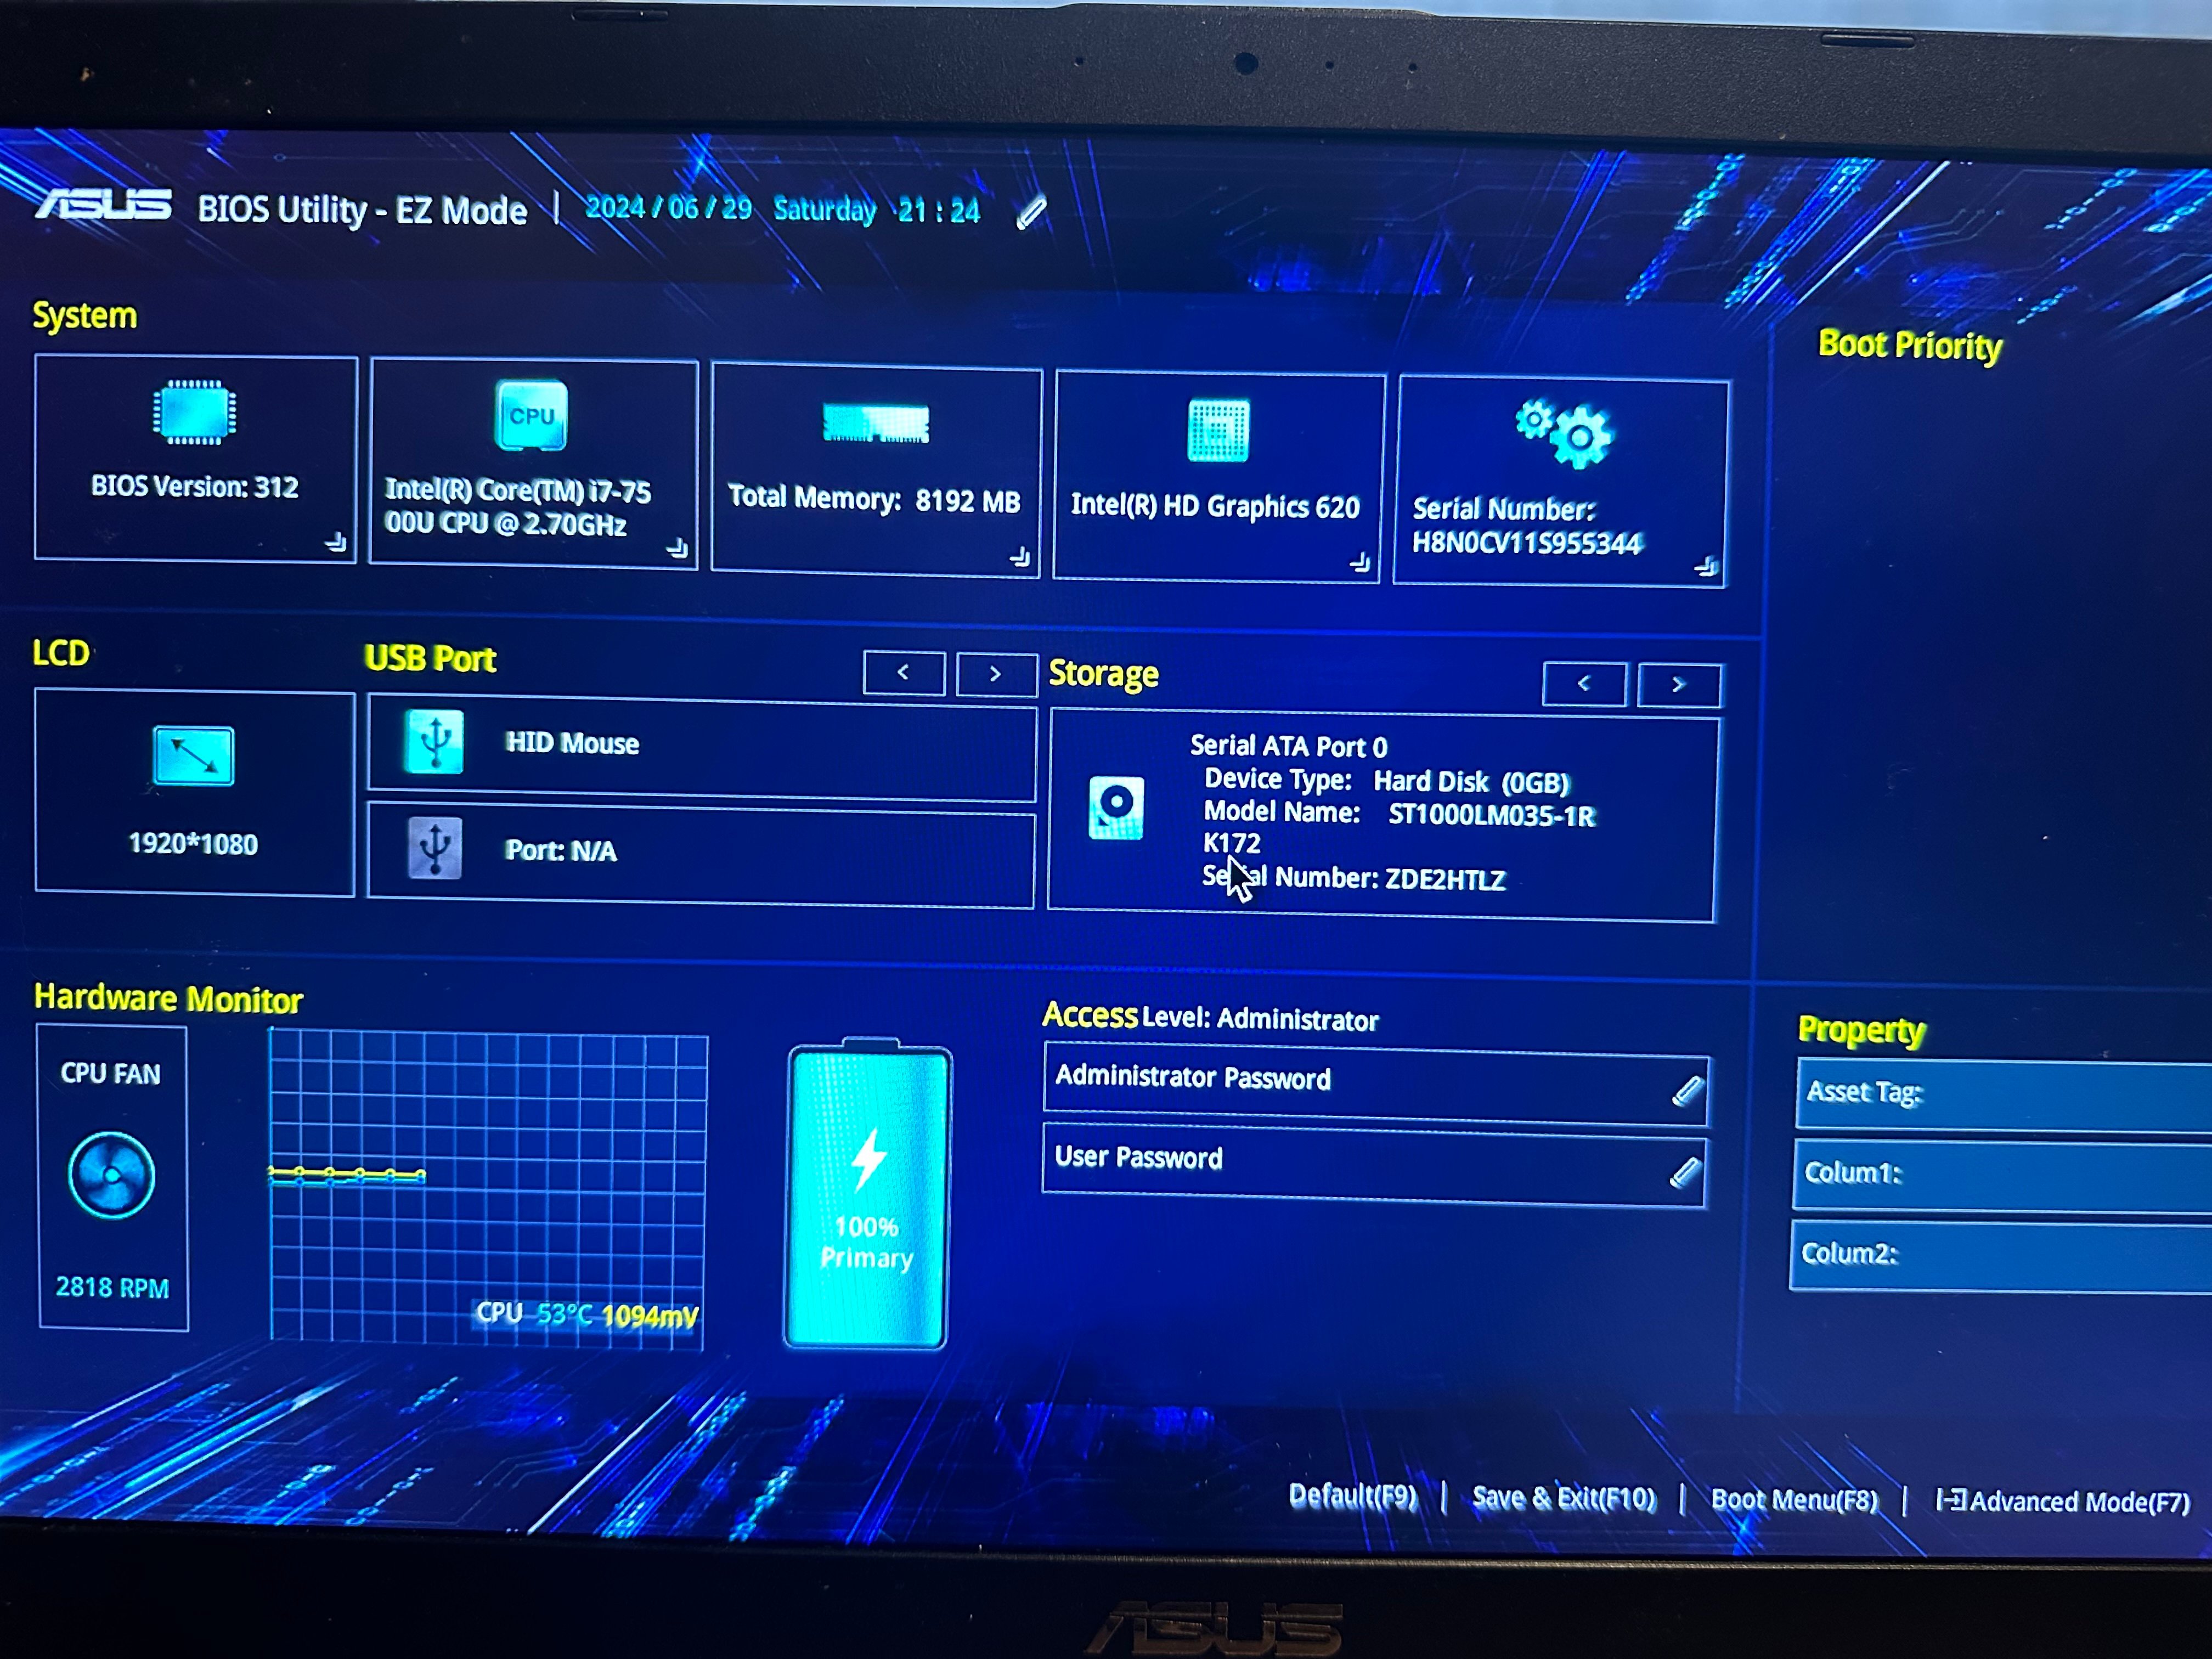
Task: Click the Boot Priority heading
Action: [x=1910, y=345]
